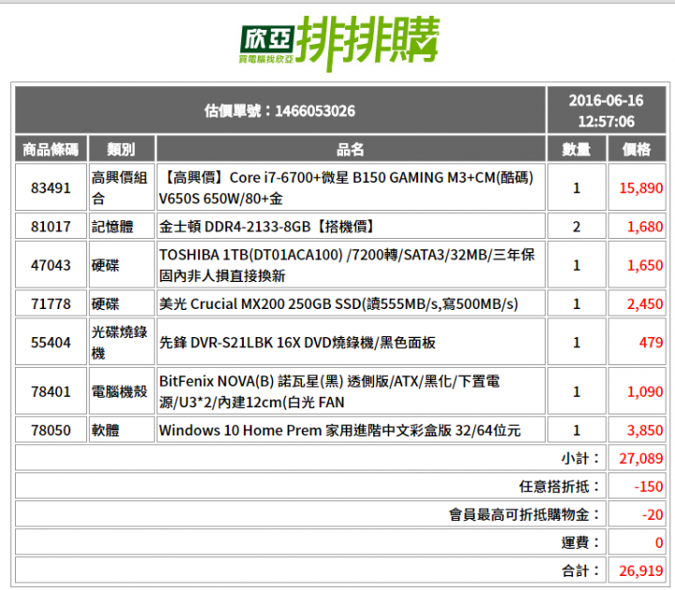Screen dimensions: 675x590
Task: Click price 2,450
Action: (x=645, y=304)
